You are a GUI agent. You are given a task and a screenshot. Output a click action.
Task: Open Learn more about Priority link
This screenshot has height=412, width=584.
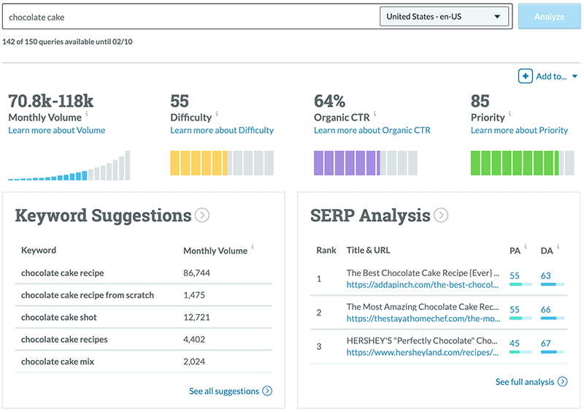point(519,130)
